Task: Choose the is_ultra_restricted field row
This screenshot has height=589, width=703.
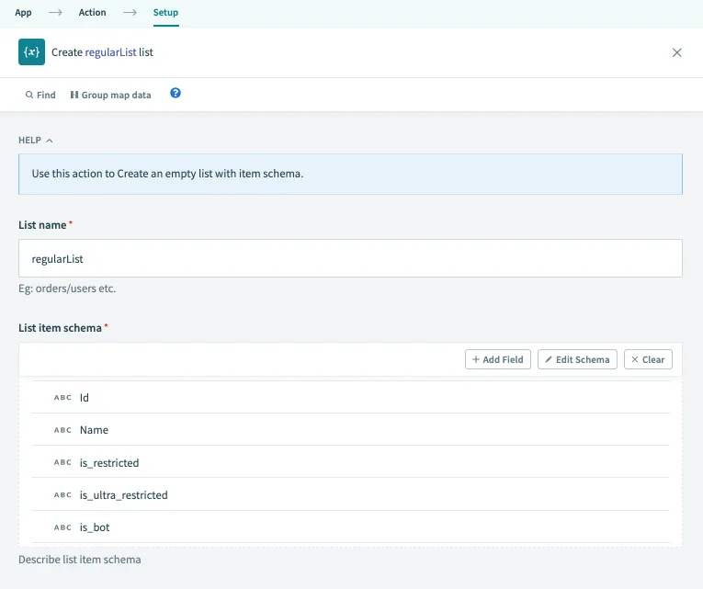Action: pyautogui.click(x=123, y=495)
